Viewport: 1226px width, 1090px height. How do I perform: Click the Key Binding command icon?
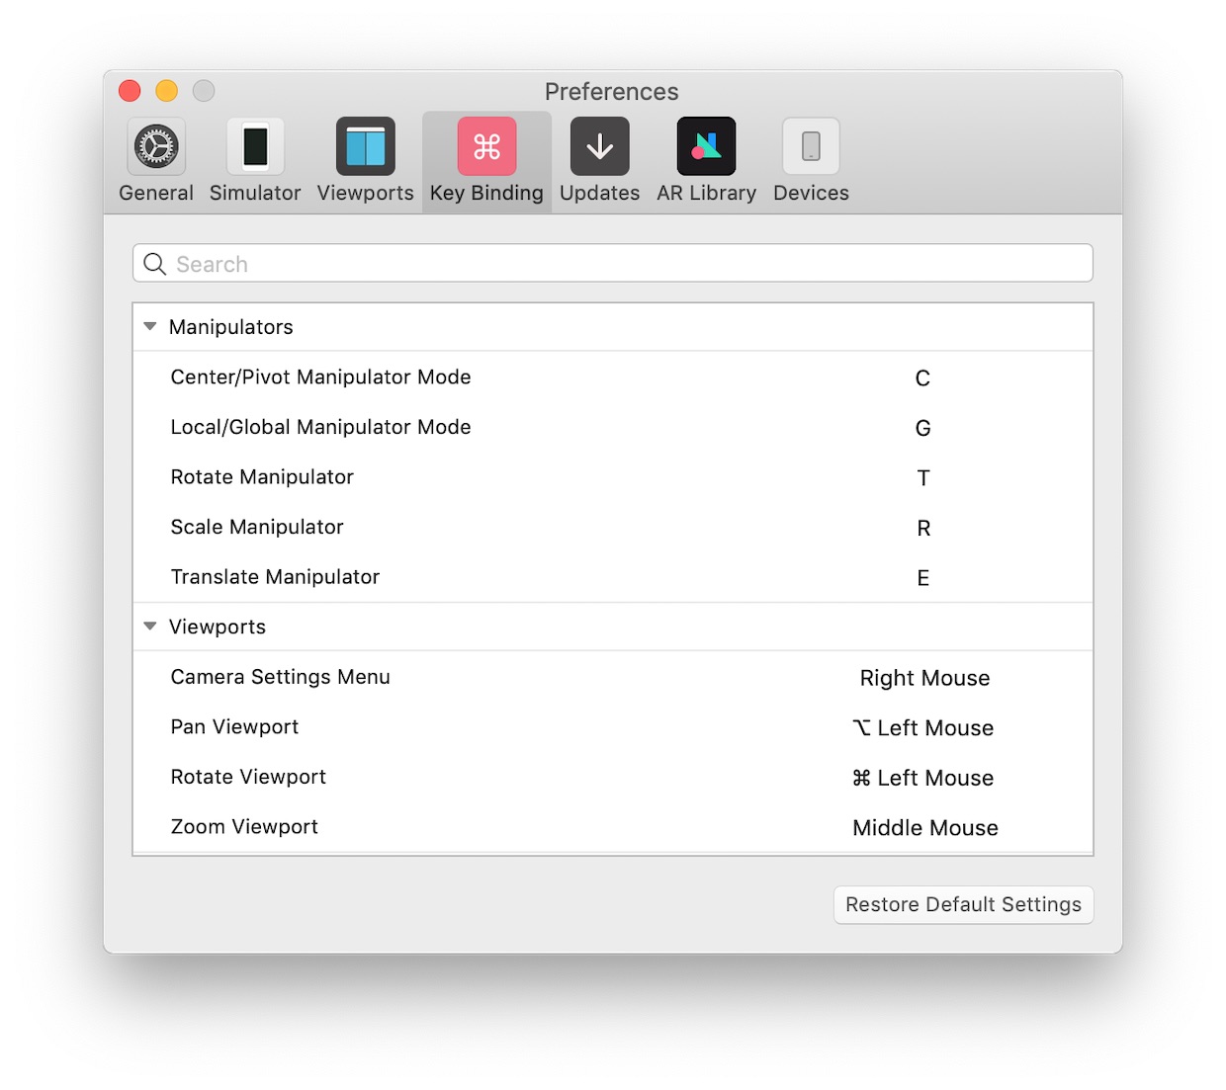pos(486,147)
